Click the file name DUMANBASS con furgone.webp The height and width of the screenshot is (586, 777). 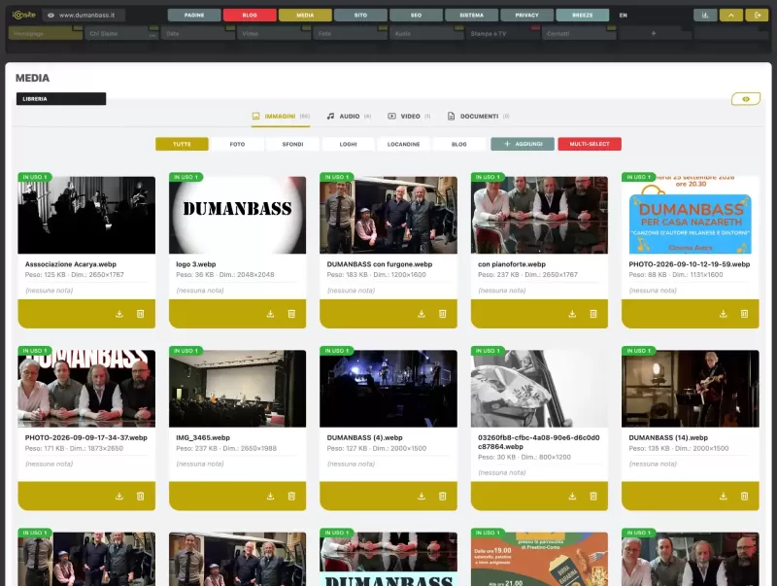[380, 264]
